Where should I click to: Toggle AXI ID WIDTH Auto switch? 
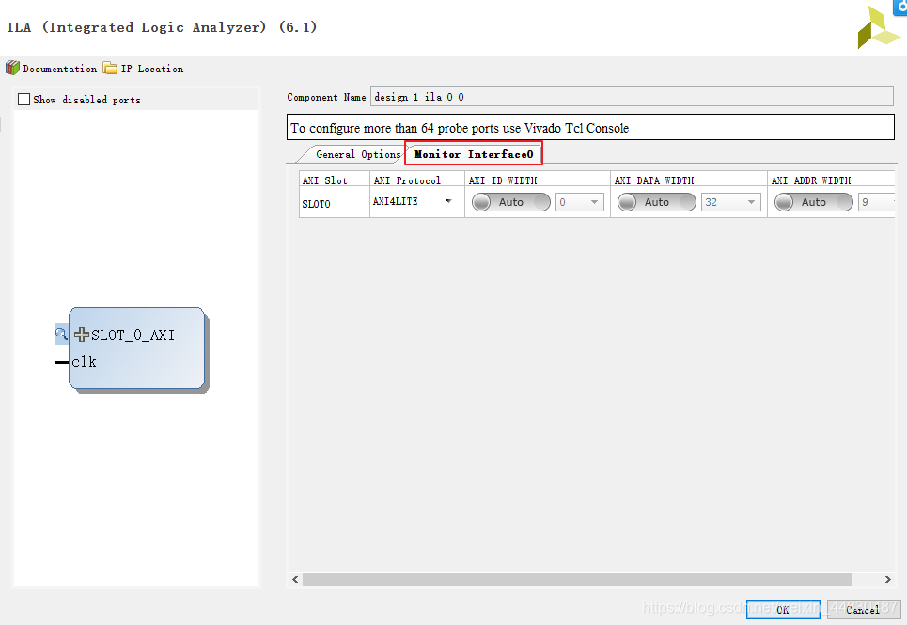(x=510, y=202)
